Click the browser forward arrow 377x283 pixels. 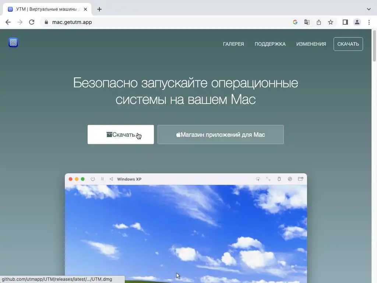point(20,22)
